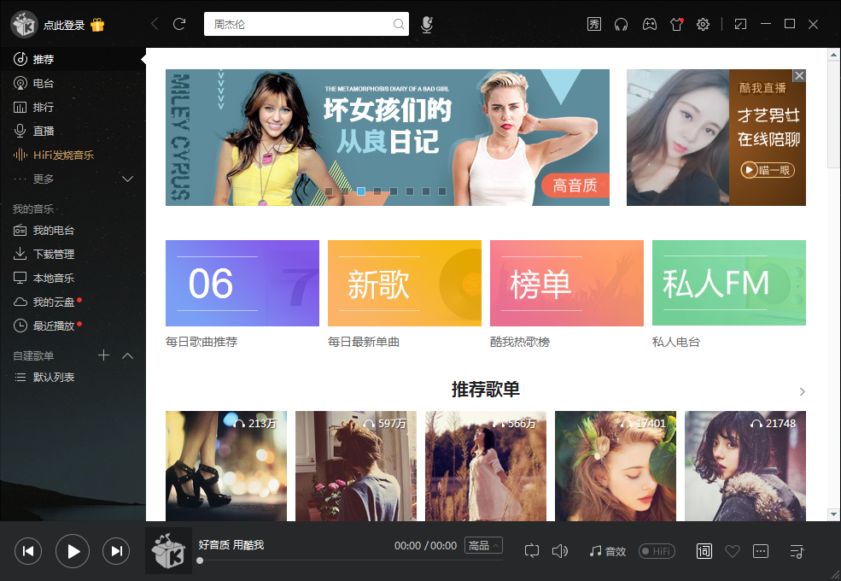Screen dimensions: 841x581
Task: Play the previous track
Action: [28, 551]
